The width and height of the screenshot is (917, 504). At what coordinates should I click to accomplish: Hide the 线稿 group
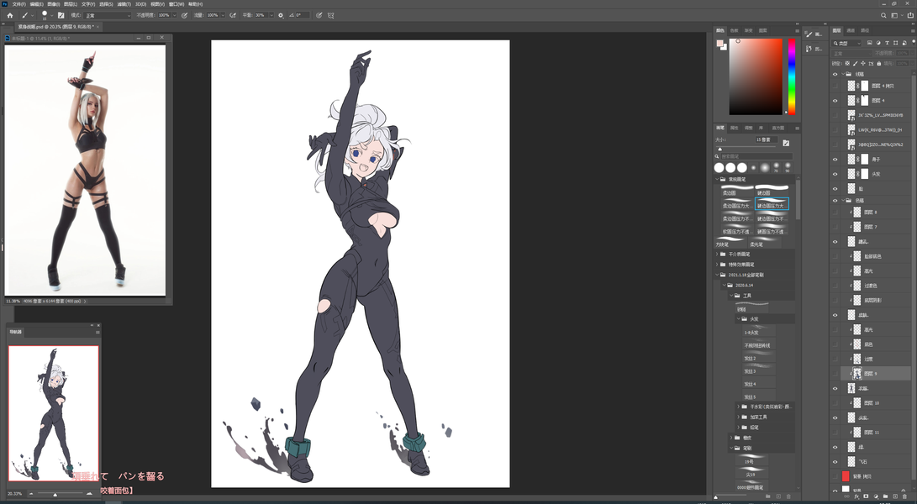[x=835, y=74]
